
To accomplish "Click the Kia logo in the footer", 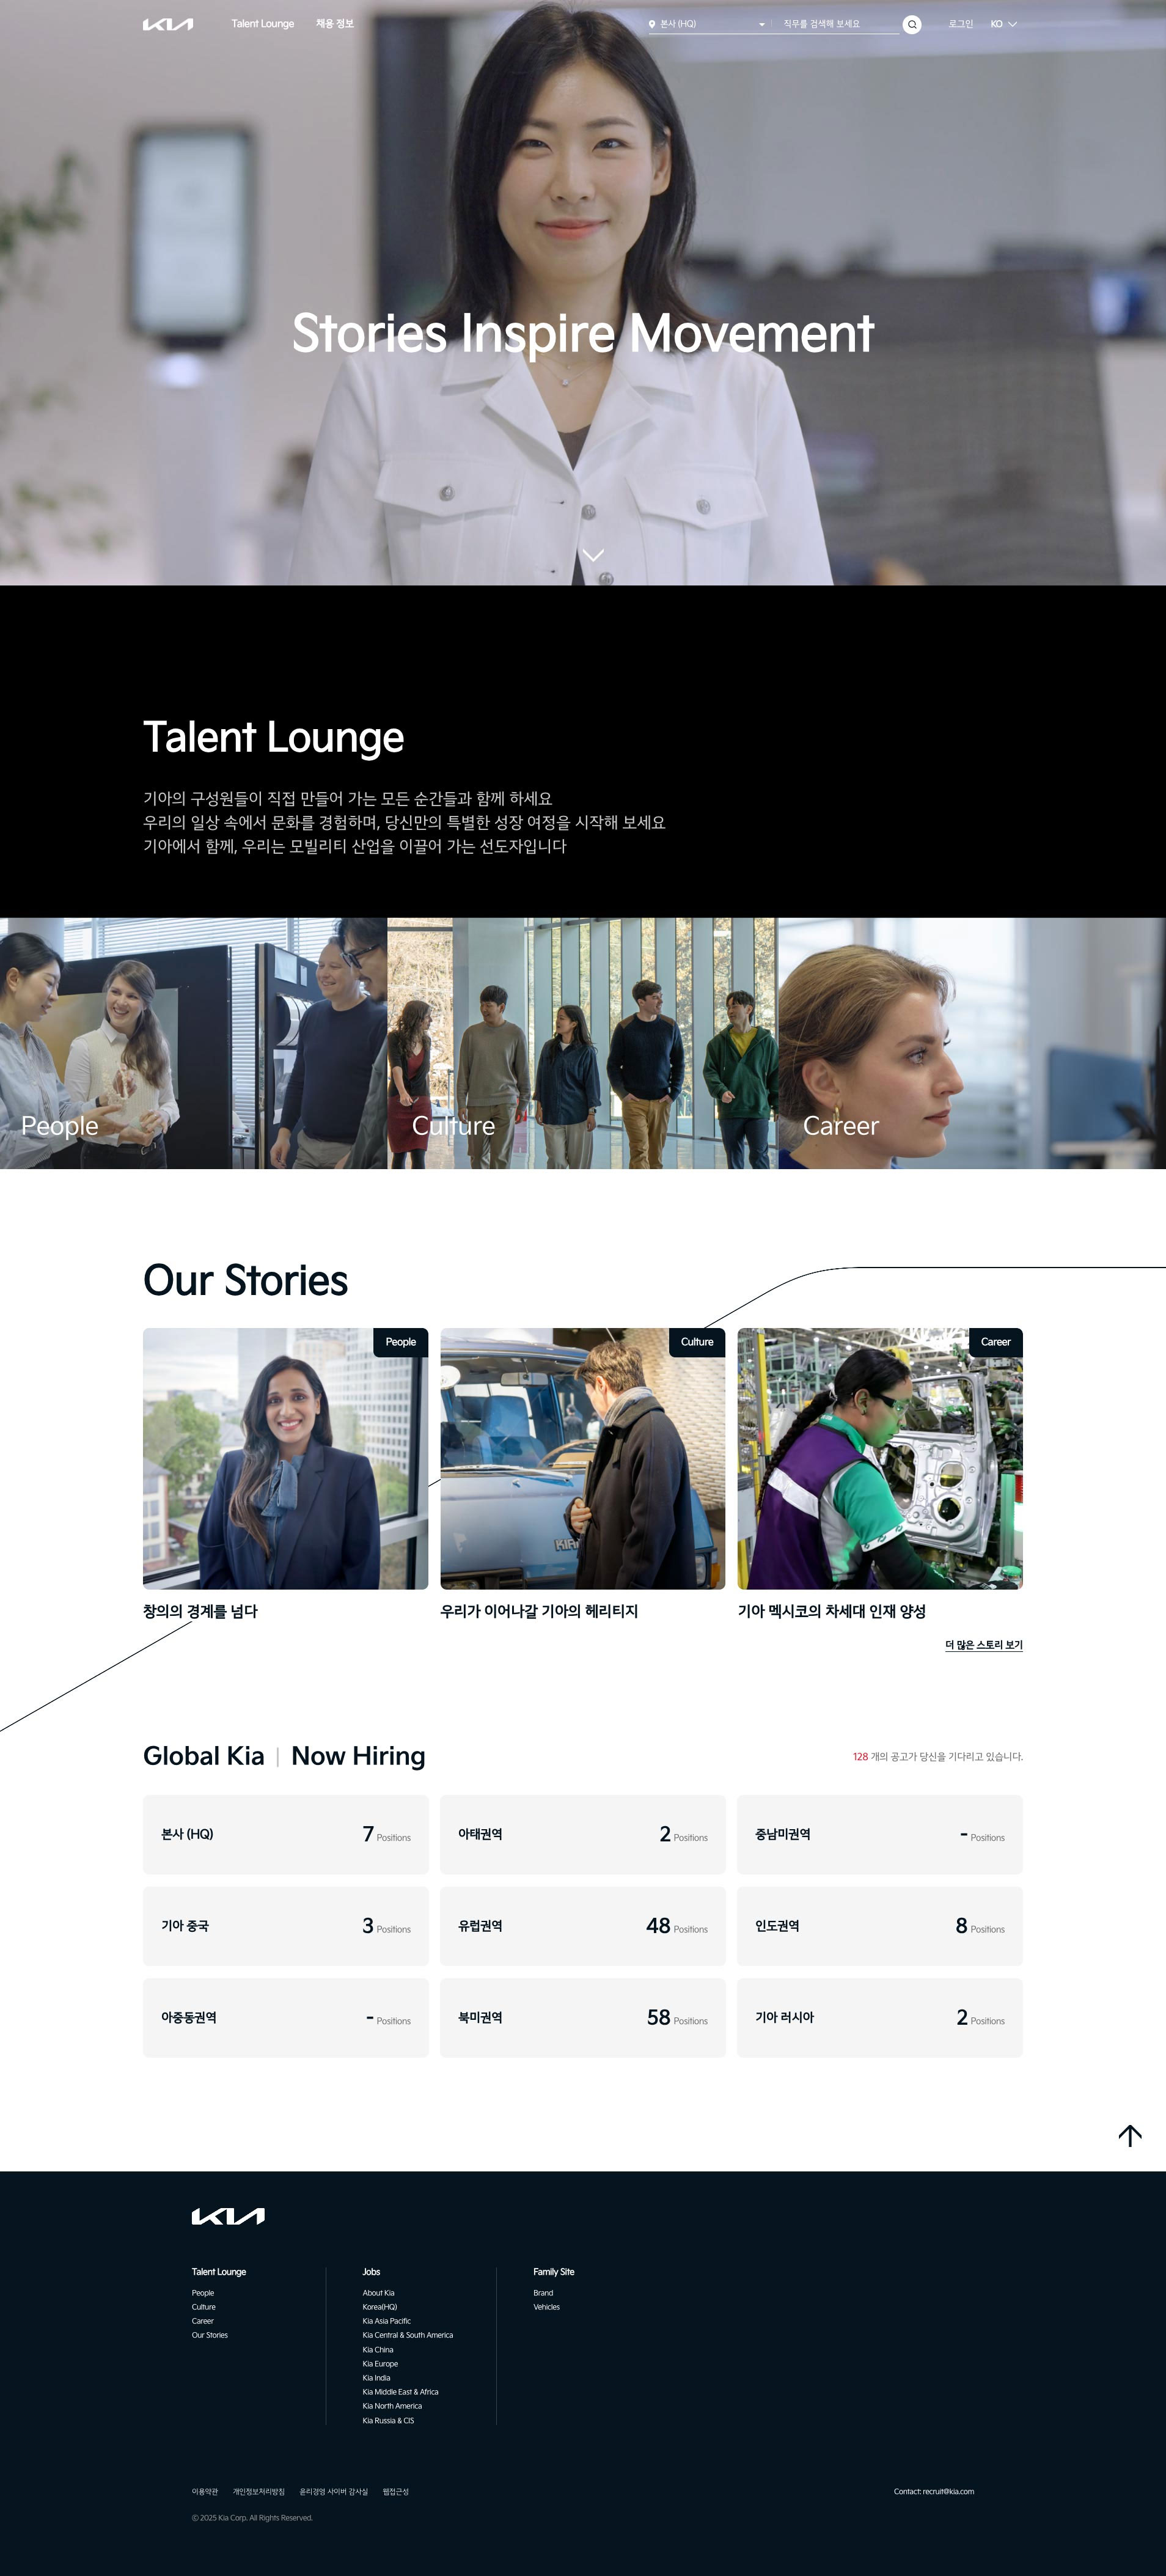I will pos(228,2216).
